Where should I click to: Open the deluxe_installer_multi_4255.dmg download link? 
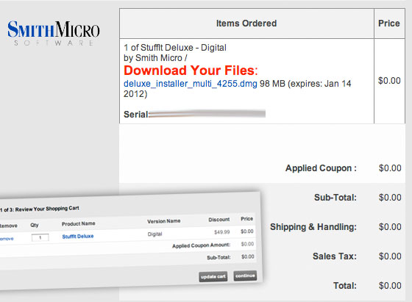click(x=191, y=84)
